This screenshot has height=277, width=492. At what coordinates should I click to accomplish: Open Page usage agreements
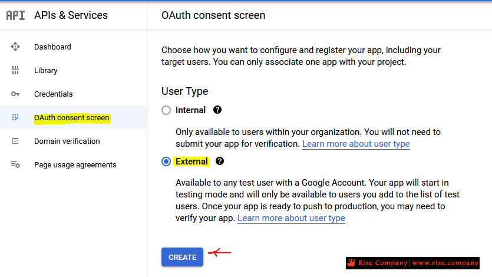(x=74, y=164)
